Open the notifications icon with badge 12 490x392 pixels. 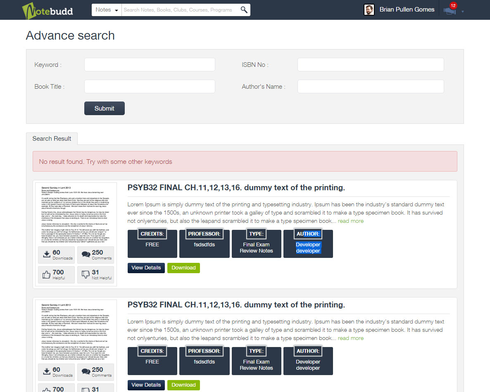pos(450,10)
